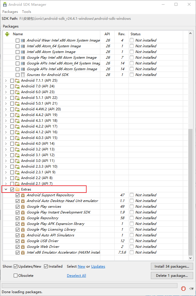This screenshot has width=196, height=296.
Task: Click Delete 1 package button
Action: [172, 275]
